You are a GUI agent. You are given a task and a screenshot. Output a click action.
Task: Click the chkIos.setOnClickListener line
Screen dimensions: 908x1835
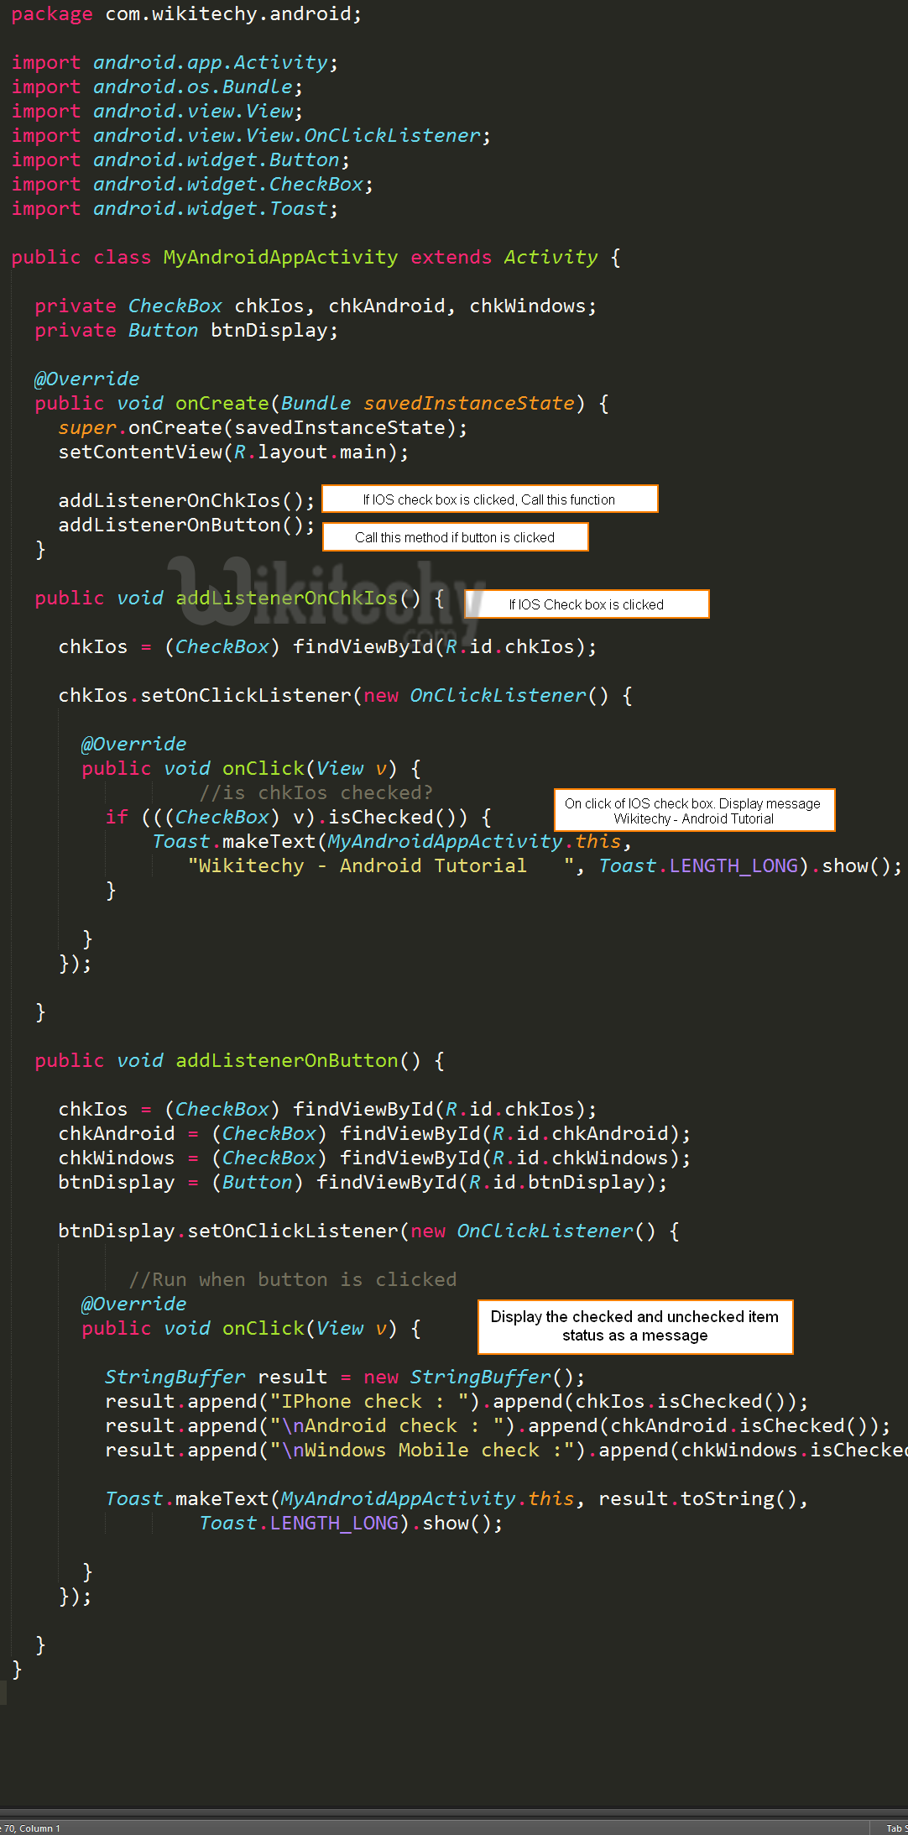coord(345,696)
